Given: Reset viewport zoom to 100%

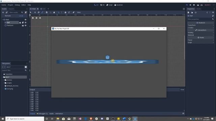Looking at the screenshot, I should (x=36, y=18).
